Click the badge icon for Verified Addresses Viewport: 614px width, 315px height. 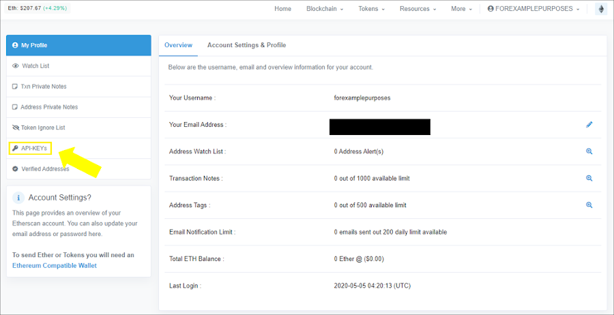click(x=15, y=169)
